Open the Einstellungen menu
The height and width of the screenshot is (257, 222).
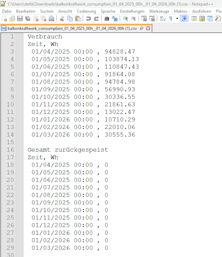[132, 11]
